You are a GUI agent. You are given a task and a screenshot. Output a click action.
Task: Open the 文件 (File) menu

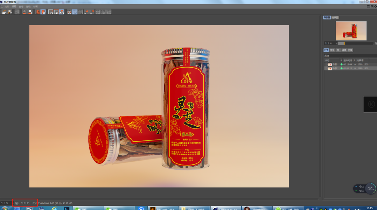(7, 7)
